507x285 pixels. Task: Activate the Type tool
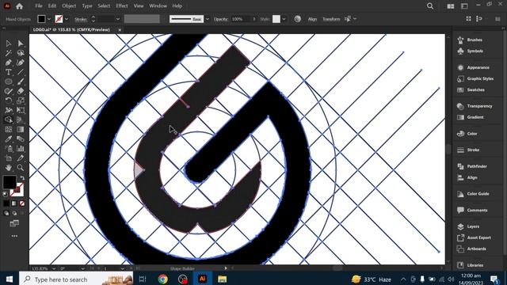coord(9,72)
